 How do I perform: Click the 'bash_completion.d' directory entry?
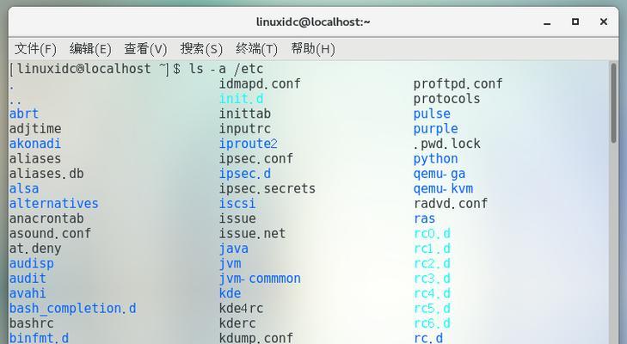point(73,309)
